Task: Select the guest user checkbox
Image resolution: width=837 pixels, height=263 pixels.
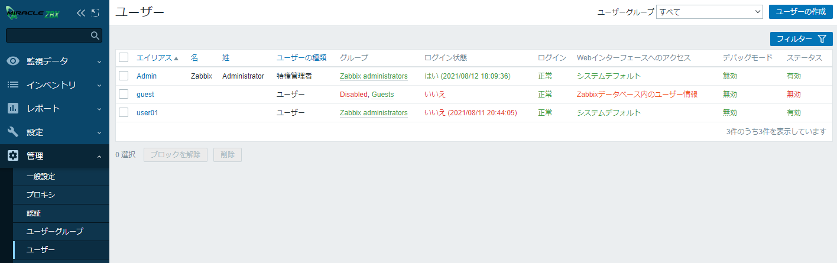Action: [x=124, y=94]
